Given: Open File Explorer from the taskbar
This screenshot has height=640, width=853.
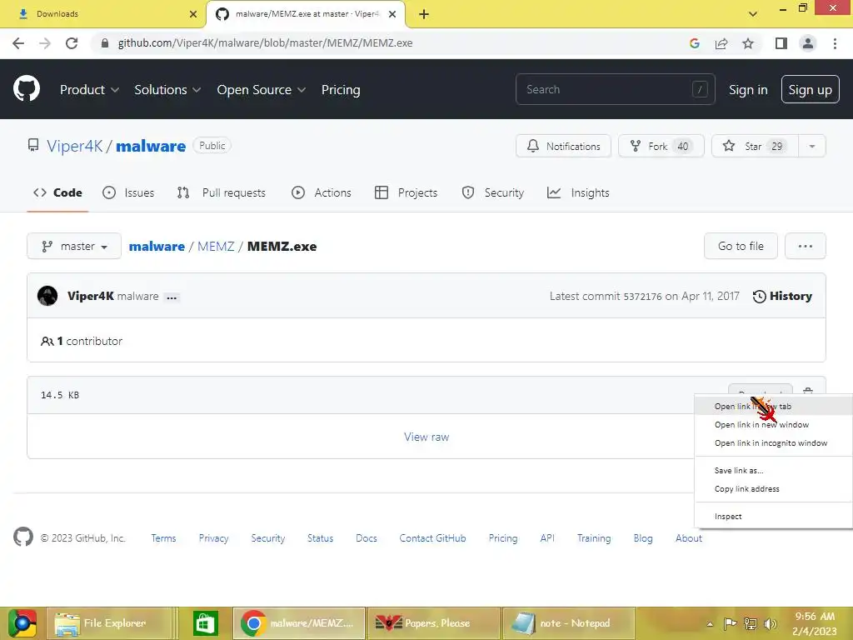Looking at the screenshot, I should (x=109, y=623).
